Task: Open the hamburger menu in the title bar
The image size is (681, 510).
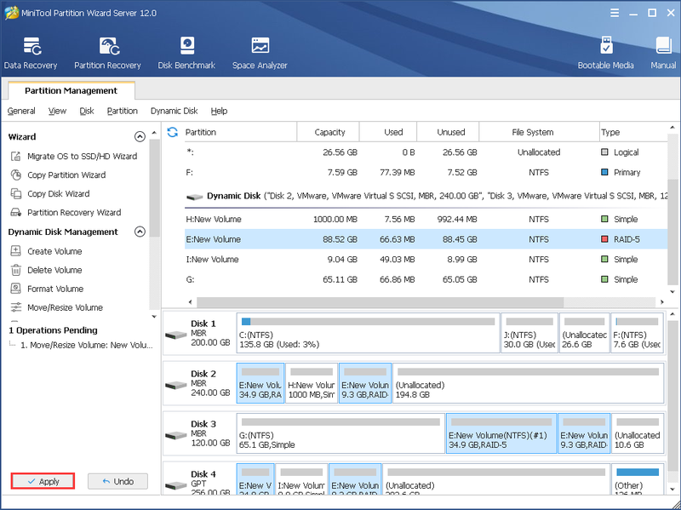Action: click(615, 13)
